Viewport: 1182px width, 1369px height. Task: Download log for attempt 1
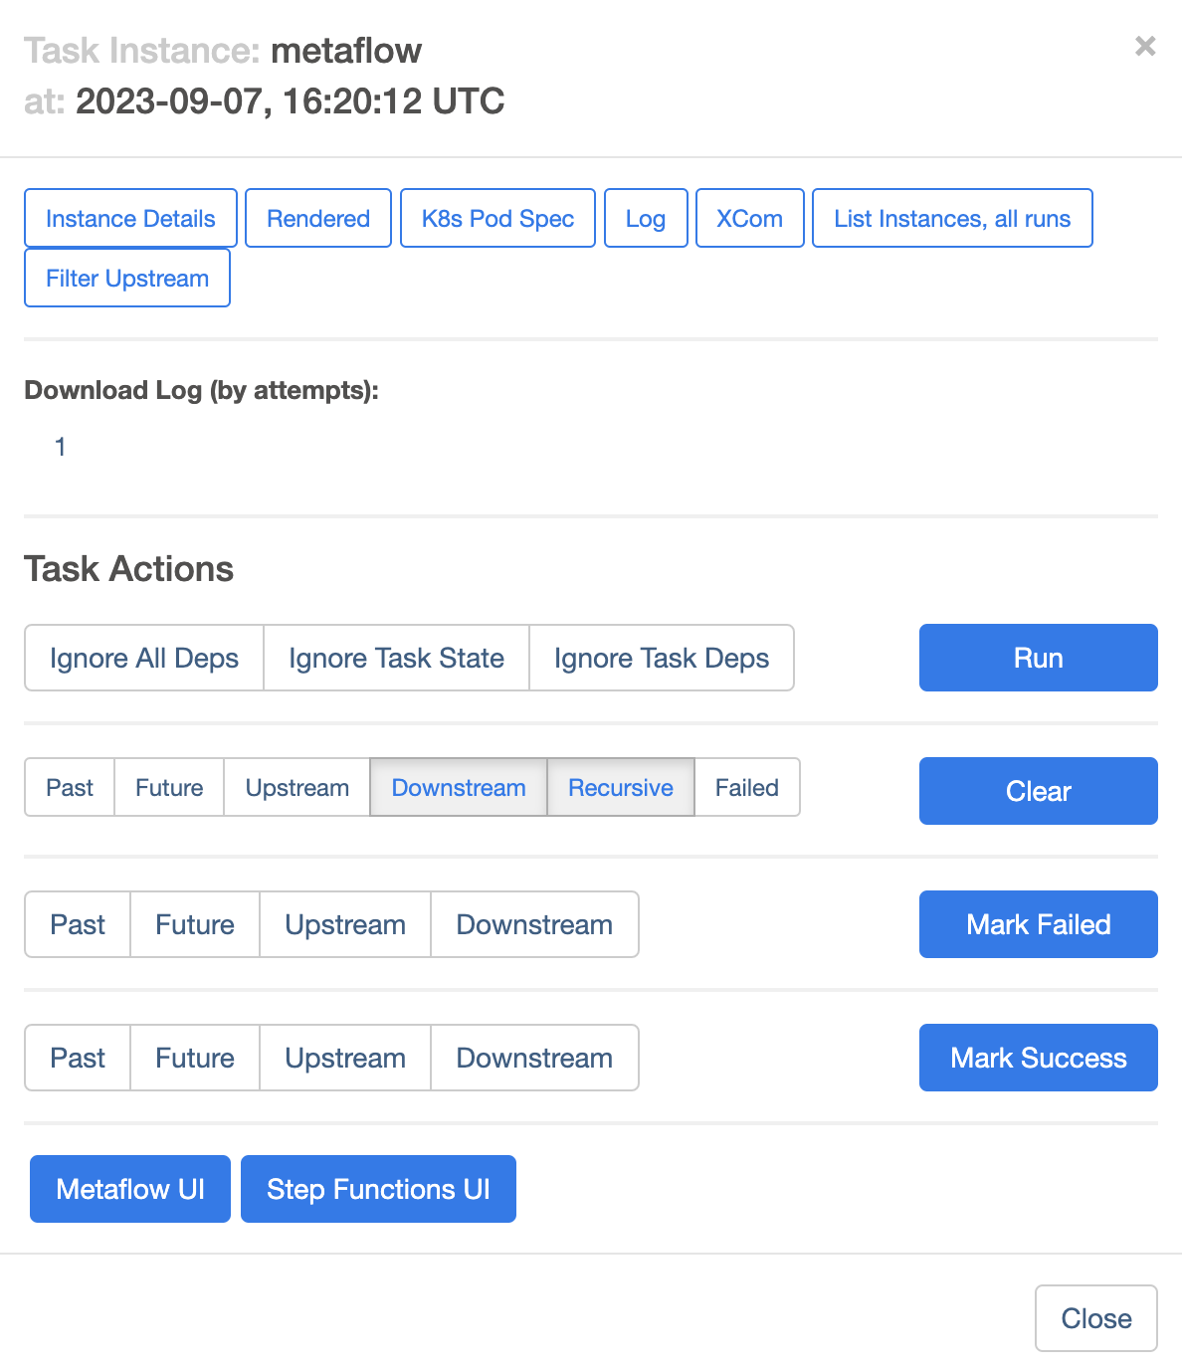click(61, 447)
